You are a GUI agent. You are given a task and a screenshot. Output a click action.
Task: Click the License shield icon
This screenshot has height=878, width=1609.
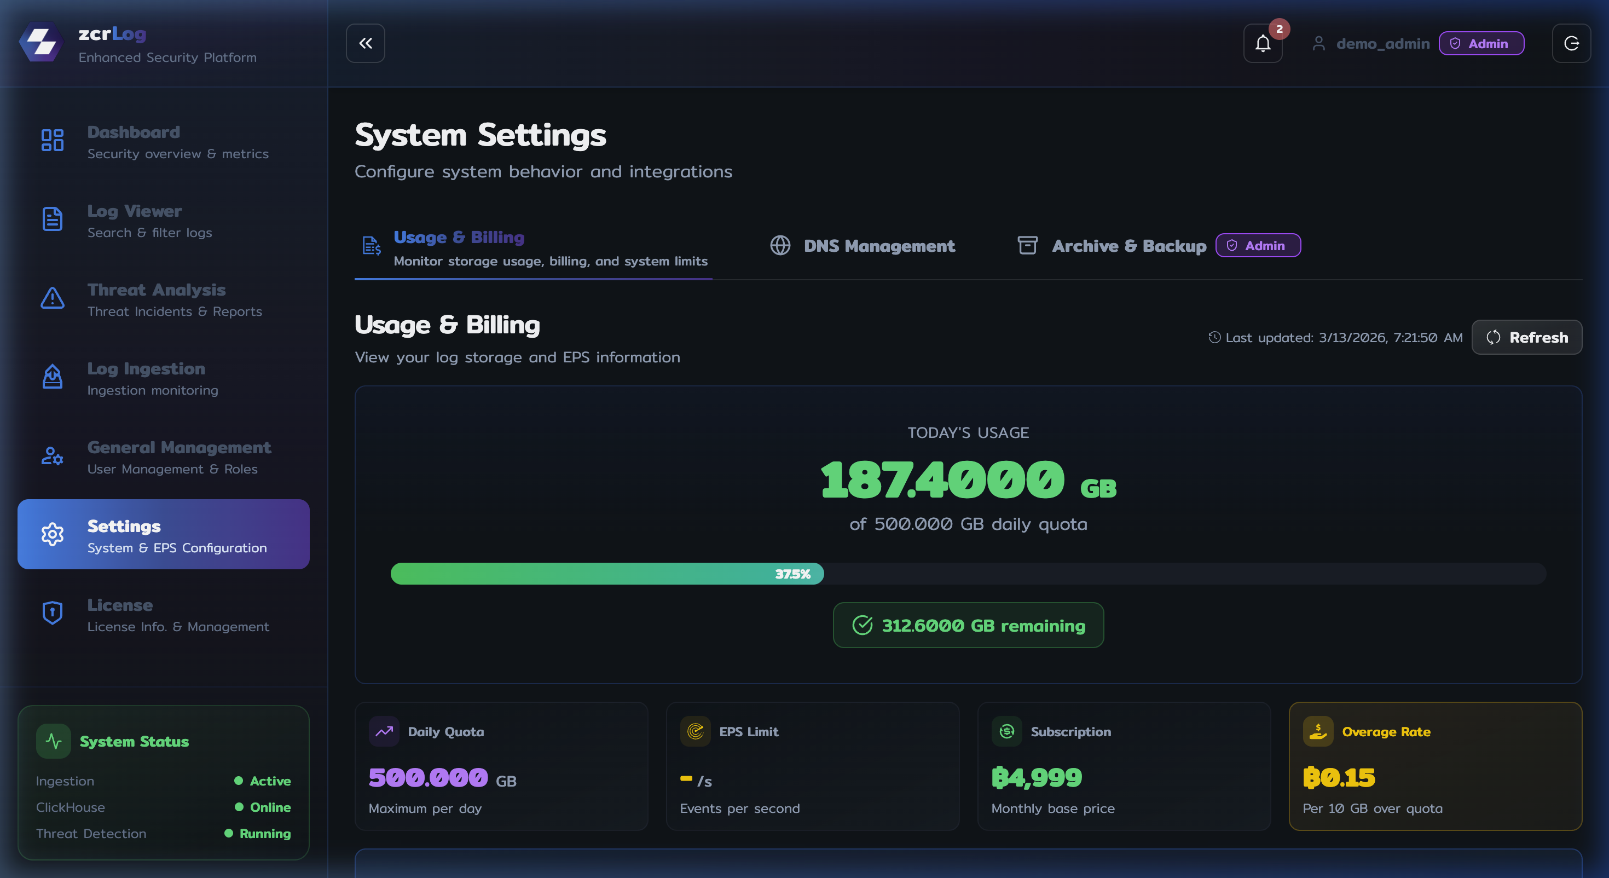(53, 613)
